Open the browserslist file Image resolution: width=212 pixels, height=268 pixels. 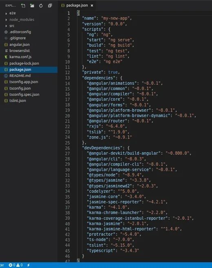pyautogui.click(x=29, y=51)
